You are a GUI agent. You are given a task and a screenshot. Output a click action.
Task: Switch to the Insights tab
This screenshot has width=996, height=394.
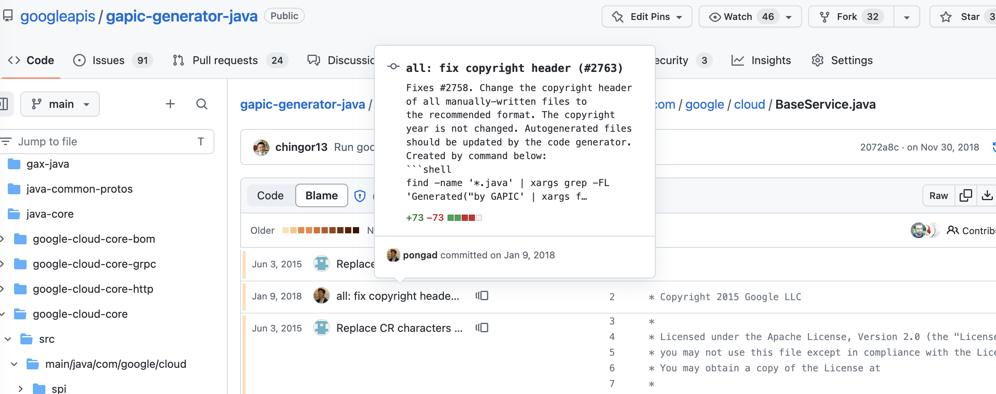point(761,60)
